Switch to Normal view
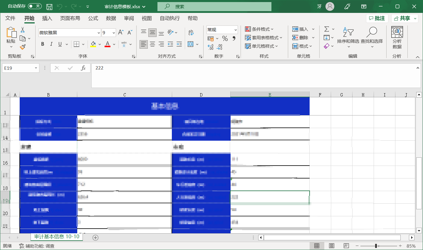The width and height of the screenshot is (423, 250). (x=317, y=246)
